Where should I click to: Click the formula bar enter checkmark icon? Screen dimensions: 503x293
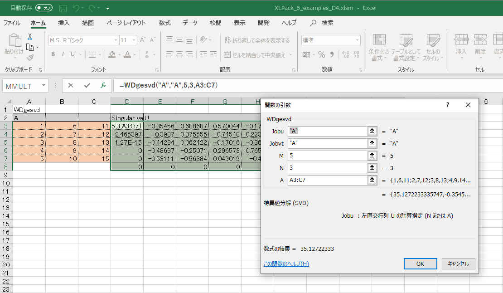(87, 85)
